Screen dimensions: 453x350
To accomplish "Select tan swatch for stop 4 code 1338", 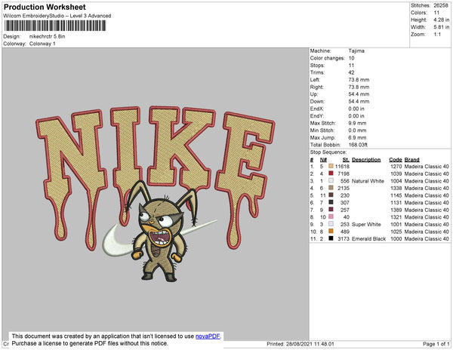I will pyautogui.click(x=331, y=188).
